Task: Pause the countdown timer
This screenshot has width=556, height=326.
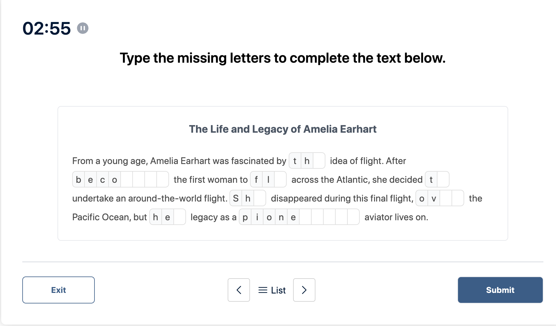Action: [x=83, y=28]
